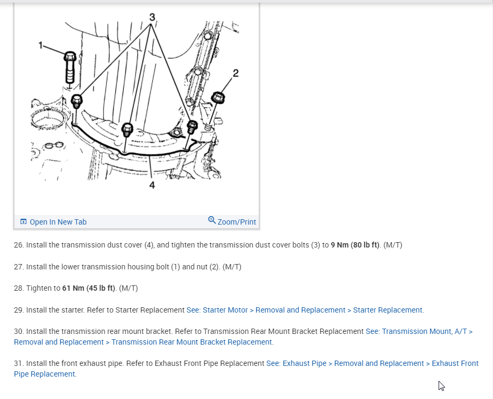Click step 26 install dust cover text

[208, 245]
